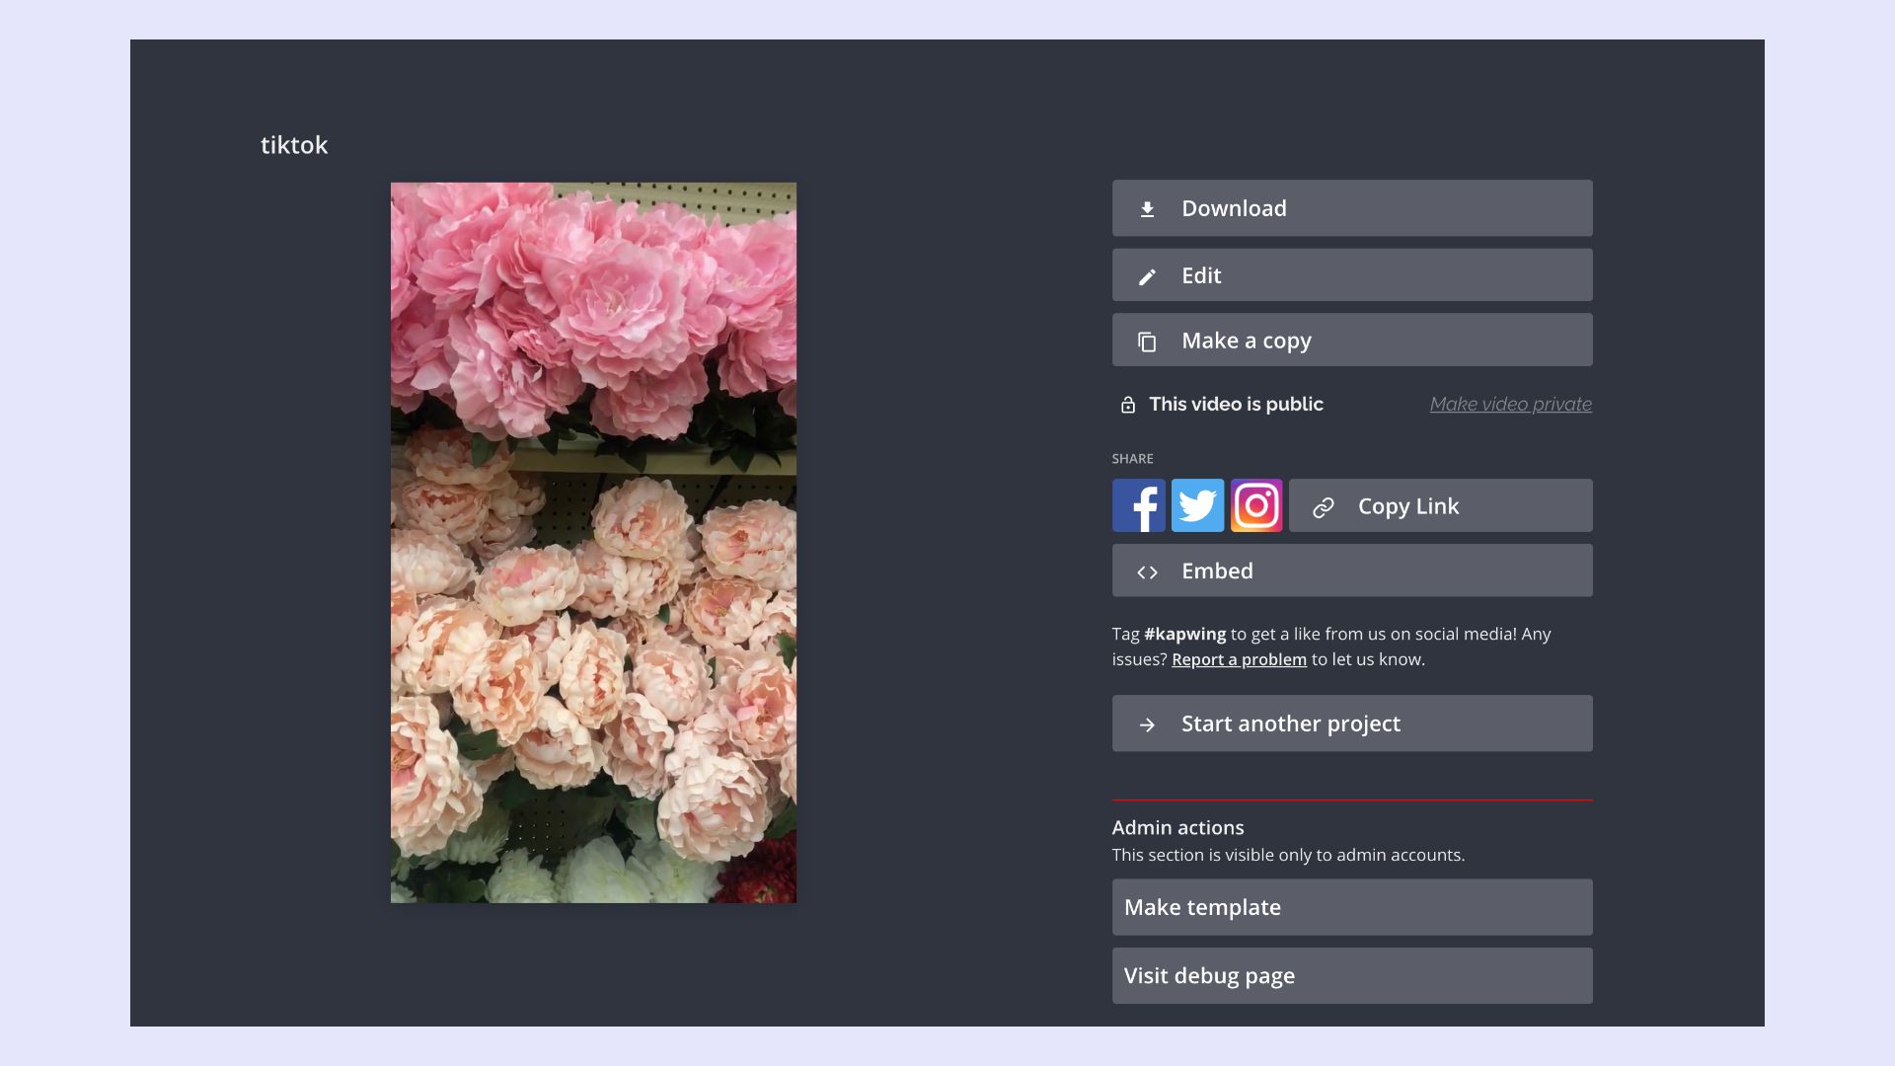Image resolution: width=1895 pixels, height=1066 pixels.
Task: Click the lock icon next to the public status
Action: pyautogui.click(x=1128, y=405)
